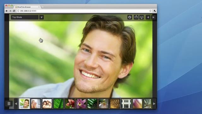Go to previous photo with top-left arrow
The image size is (202, 114).
[148, 17]
